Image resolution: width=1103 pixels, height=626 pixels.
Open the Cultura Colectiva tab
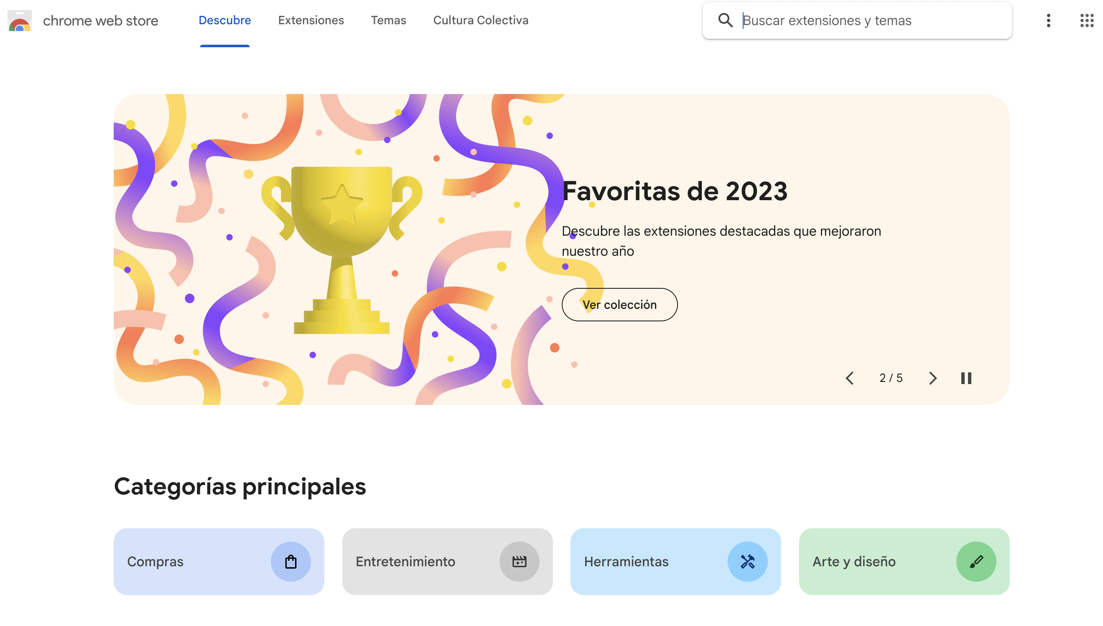point(481,20)
